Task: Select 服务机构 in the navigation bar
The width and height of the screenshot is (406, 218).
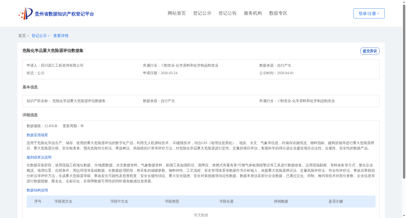Action: [x=253, y=13]
